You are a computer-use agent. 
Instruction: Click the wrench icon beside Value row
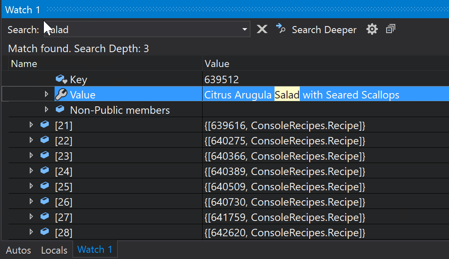click(x=60, y=94)
